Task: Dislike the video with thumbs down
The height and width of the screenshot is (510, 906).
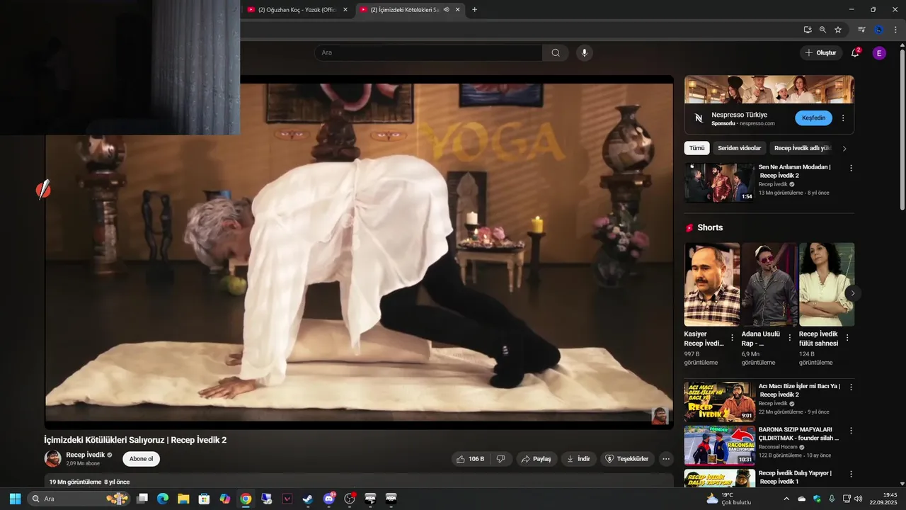Action: (500, 459)
